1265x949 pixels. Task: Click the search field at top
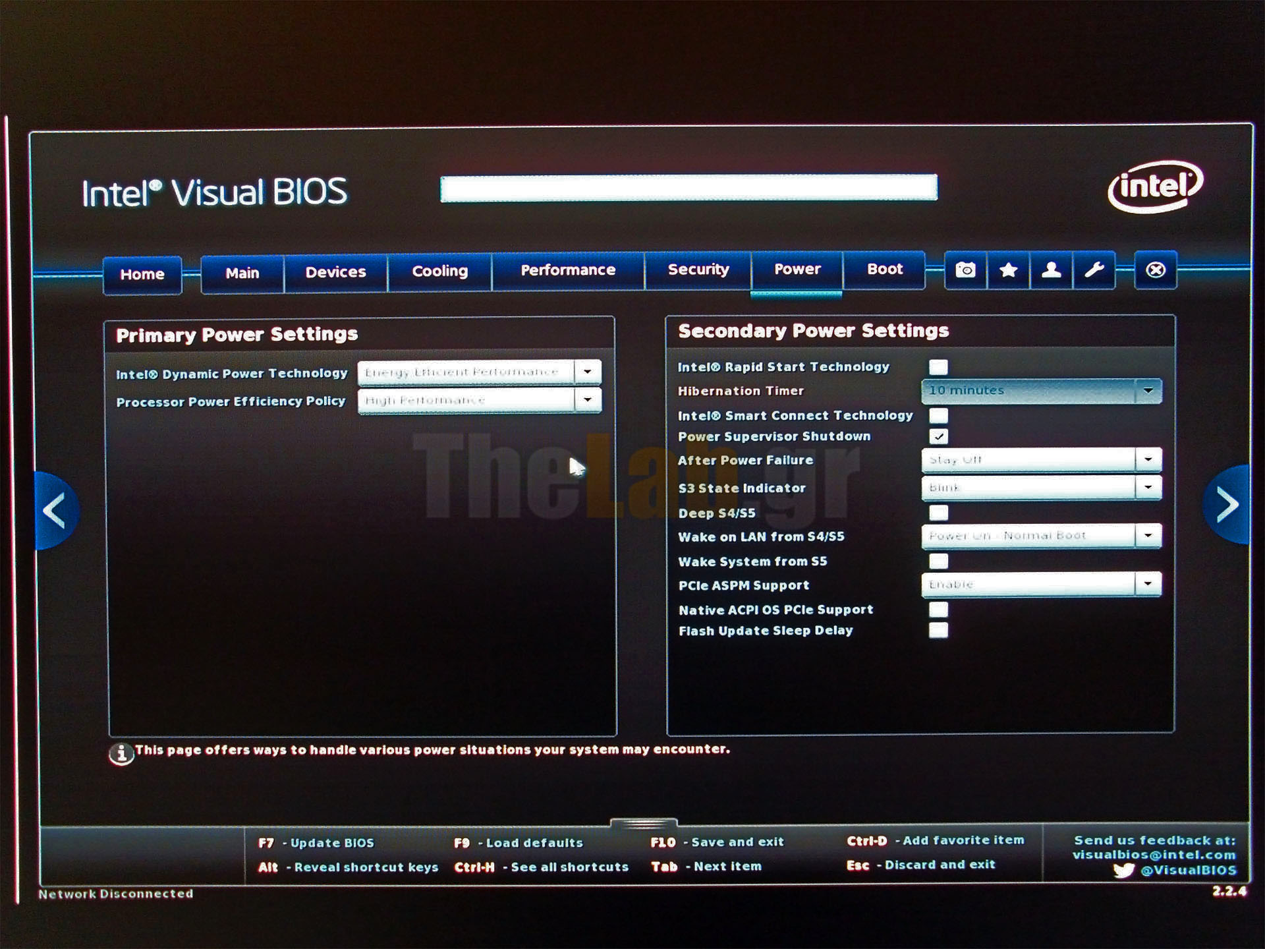point(689,188)
